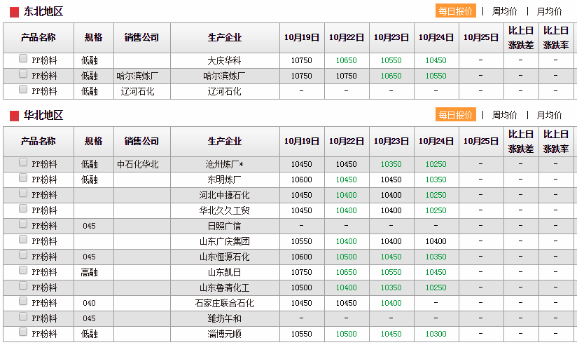Tick checkbox for 哈尔滨炼厂 row
The height and width of the screenshot is (345, 577).
pyautogui.click(x=23, y=74)
